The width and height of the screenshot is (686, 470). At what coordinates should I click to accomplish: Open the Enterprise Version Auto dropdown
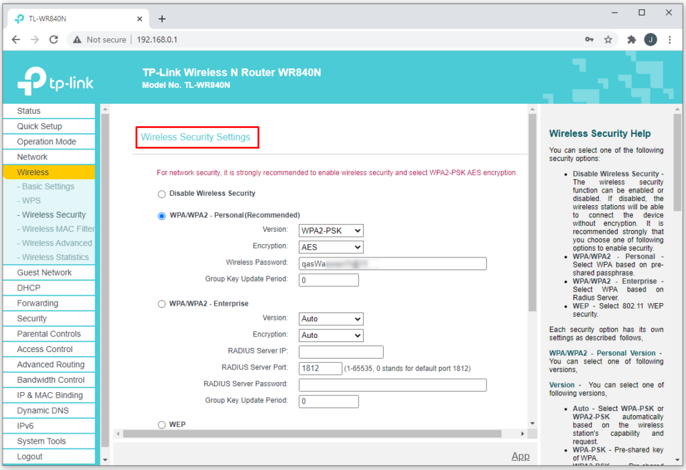(330, 318)
